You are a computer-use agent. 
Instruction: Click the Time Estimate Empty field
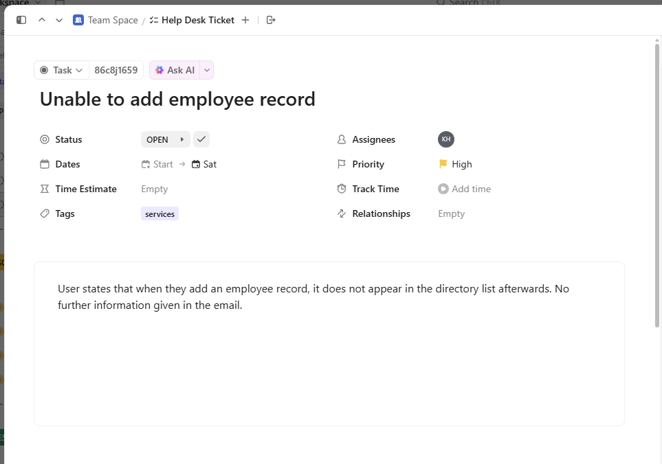tap(155, 189)
